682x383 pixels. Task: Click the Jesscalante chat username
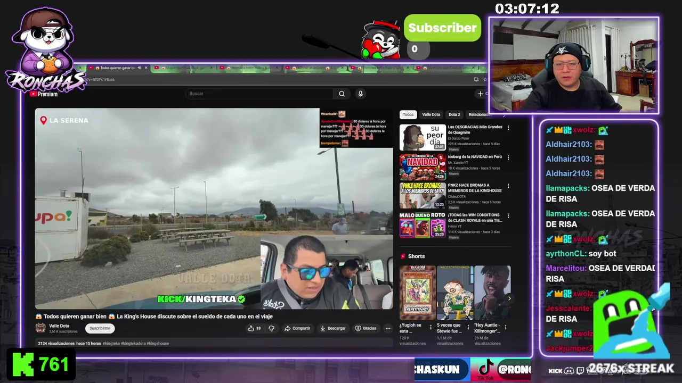(x=569, y=309)
